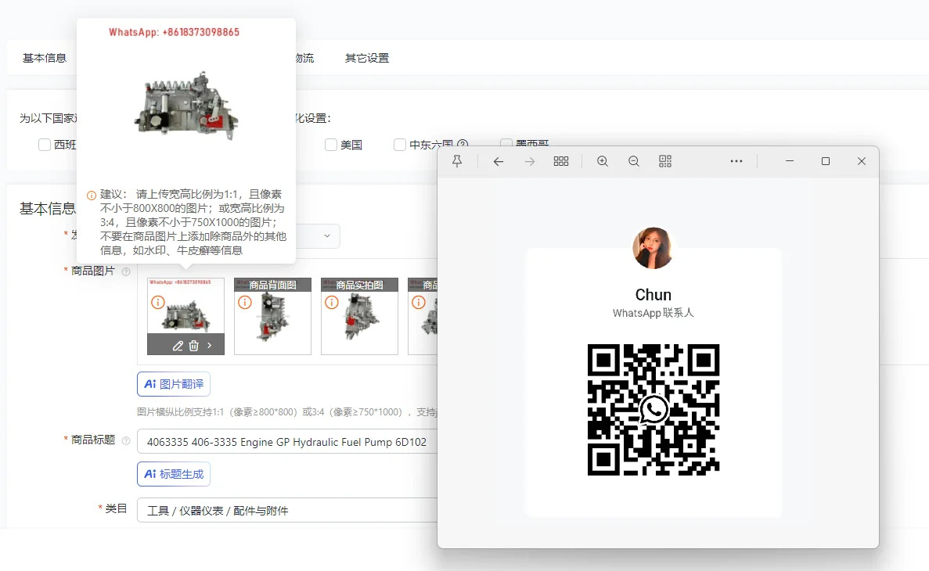Image resolution: width=929 pixels, height=571 pixels.
Task: Click the WhatsApp QR code
Action: (x=654, y=410)
